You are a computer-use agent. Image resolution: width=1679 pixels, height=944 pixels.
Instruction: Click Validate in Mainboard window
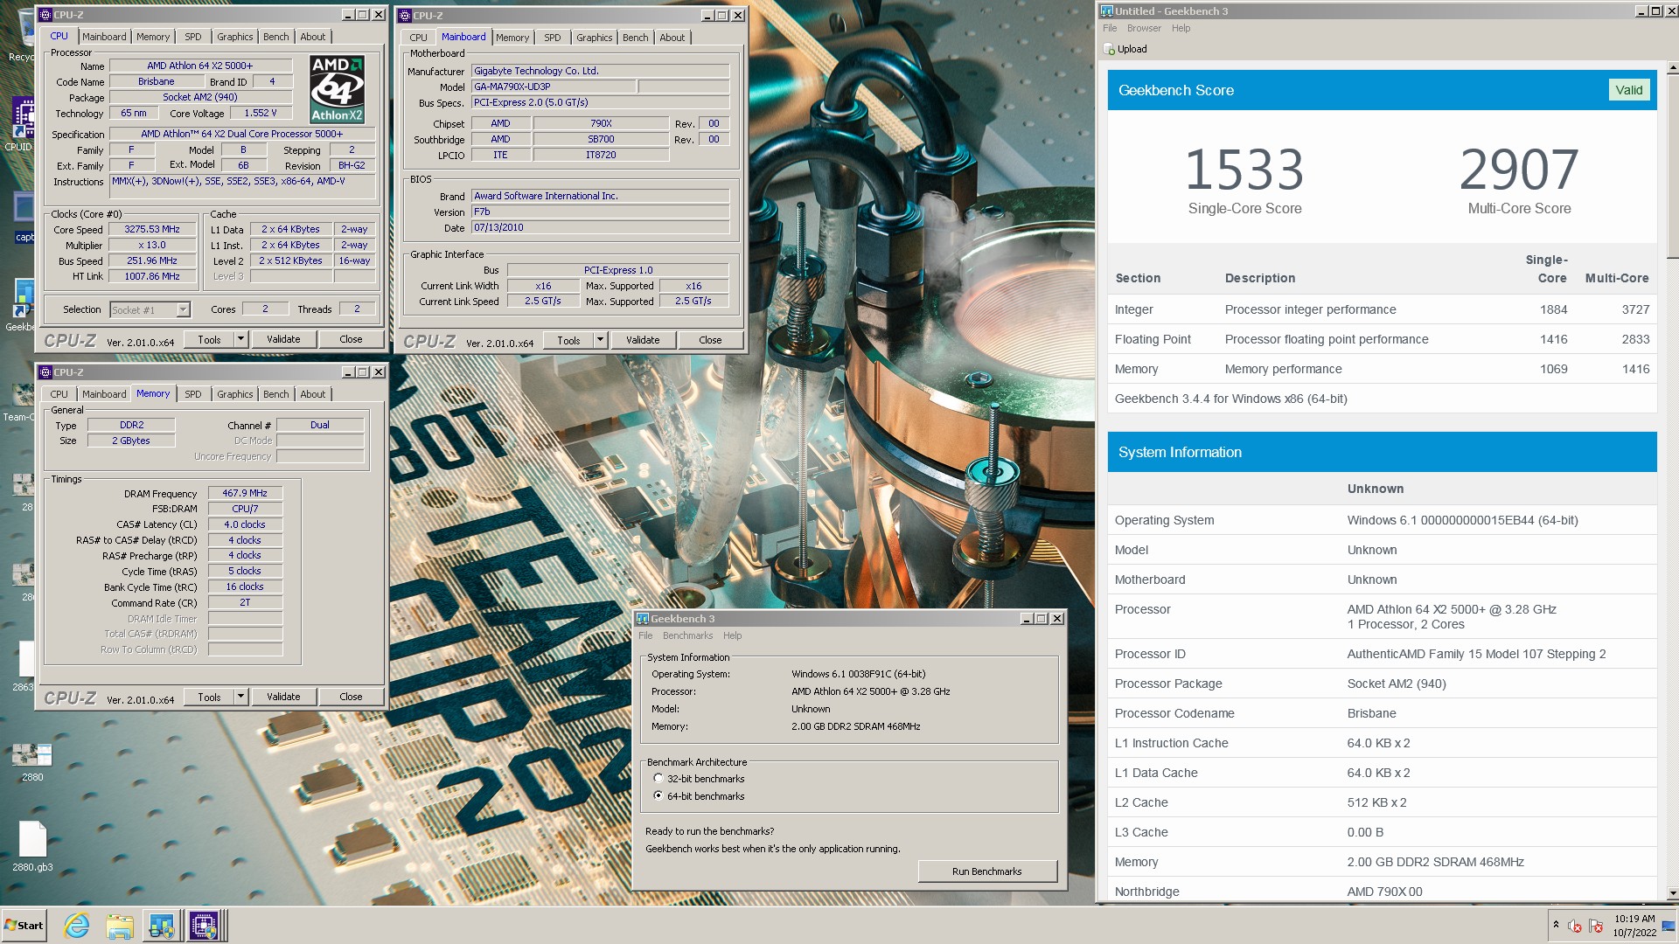[x=643, y=340]
